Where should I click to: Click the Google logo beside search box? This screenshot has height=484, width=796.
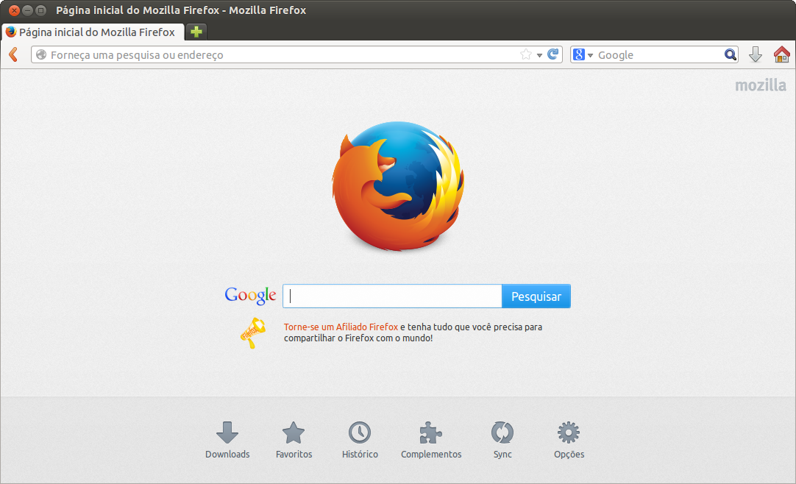(250, 295)
